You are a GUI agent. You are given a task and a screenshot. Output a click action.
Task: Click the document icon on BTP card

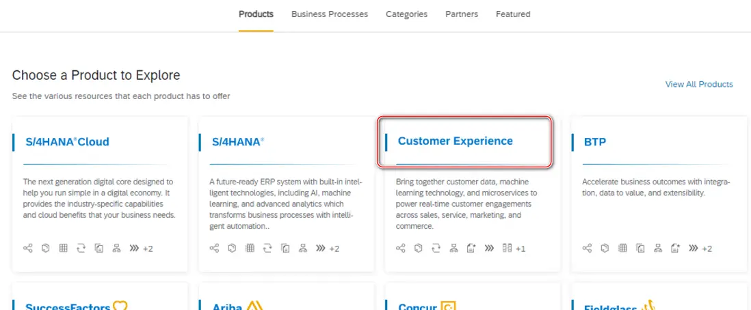640,249
